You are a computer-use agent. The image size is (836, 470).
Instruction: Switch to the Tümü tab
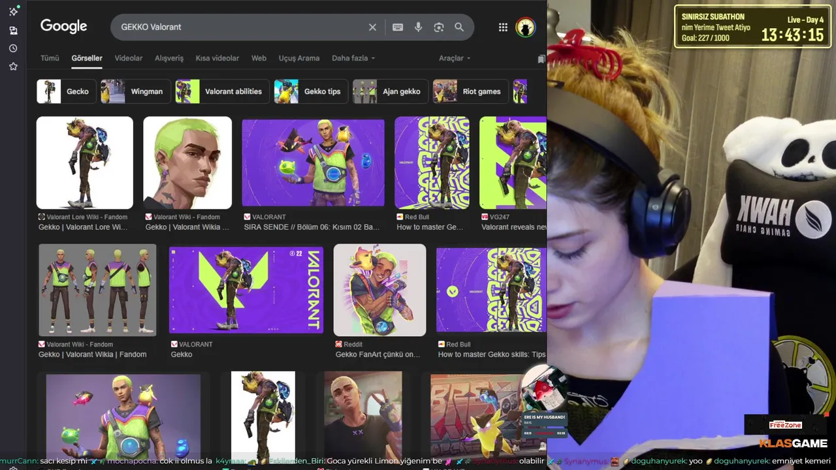click(50, 58)
